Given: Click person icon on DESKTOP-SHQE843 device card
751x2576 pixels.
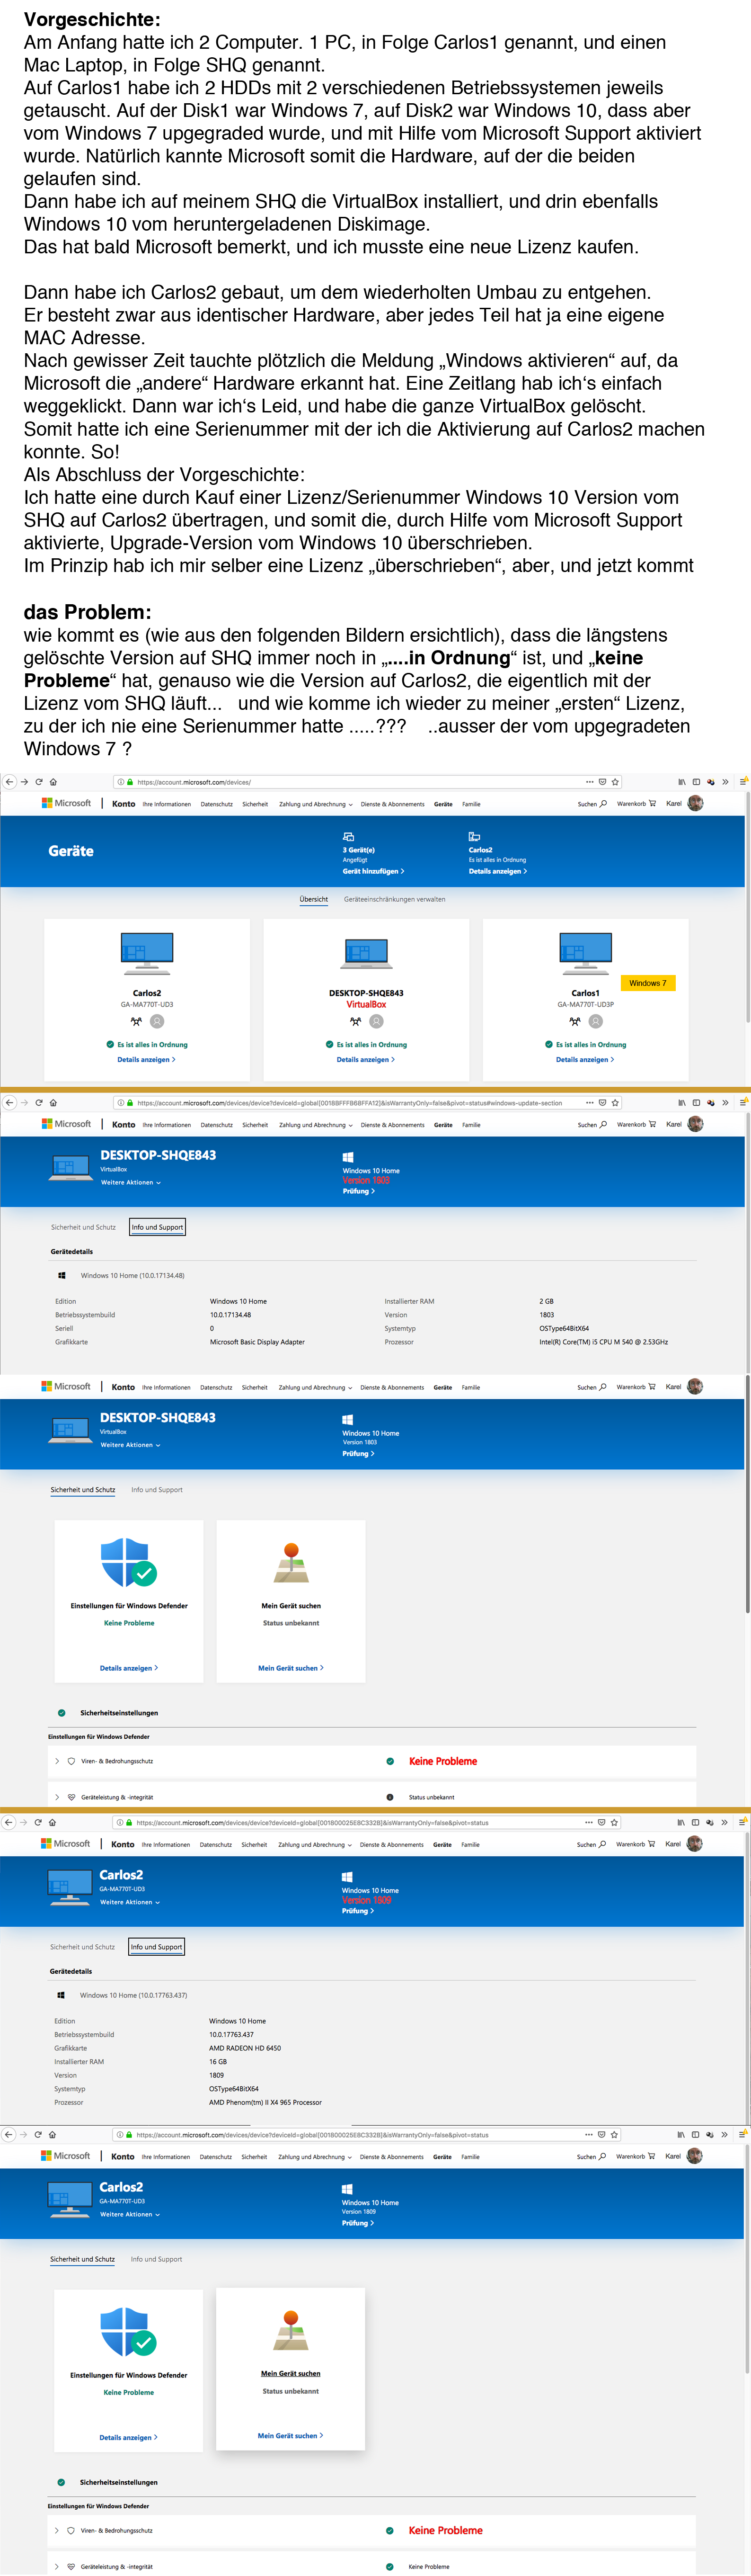Looking at the screenshot, I should point(376,1021).
